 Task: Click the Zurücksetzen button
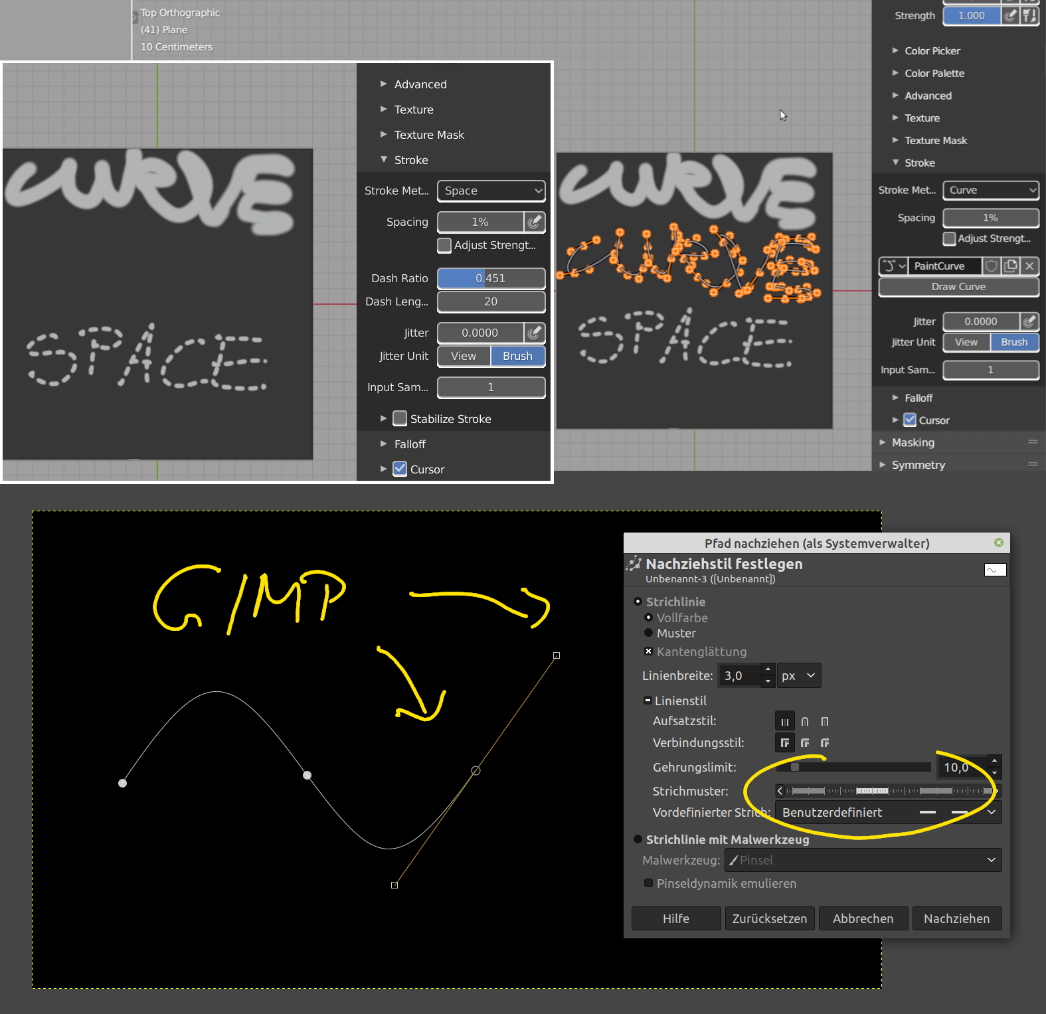click(770, 918)
